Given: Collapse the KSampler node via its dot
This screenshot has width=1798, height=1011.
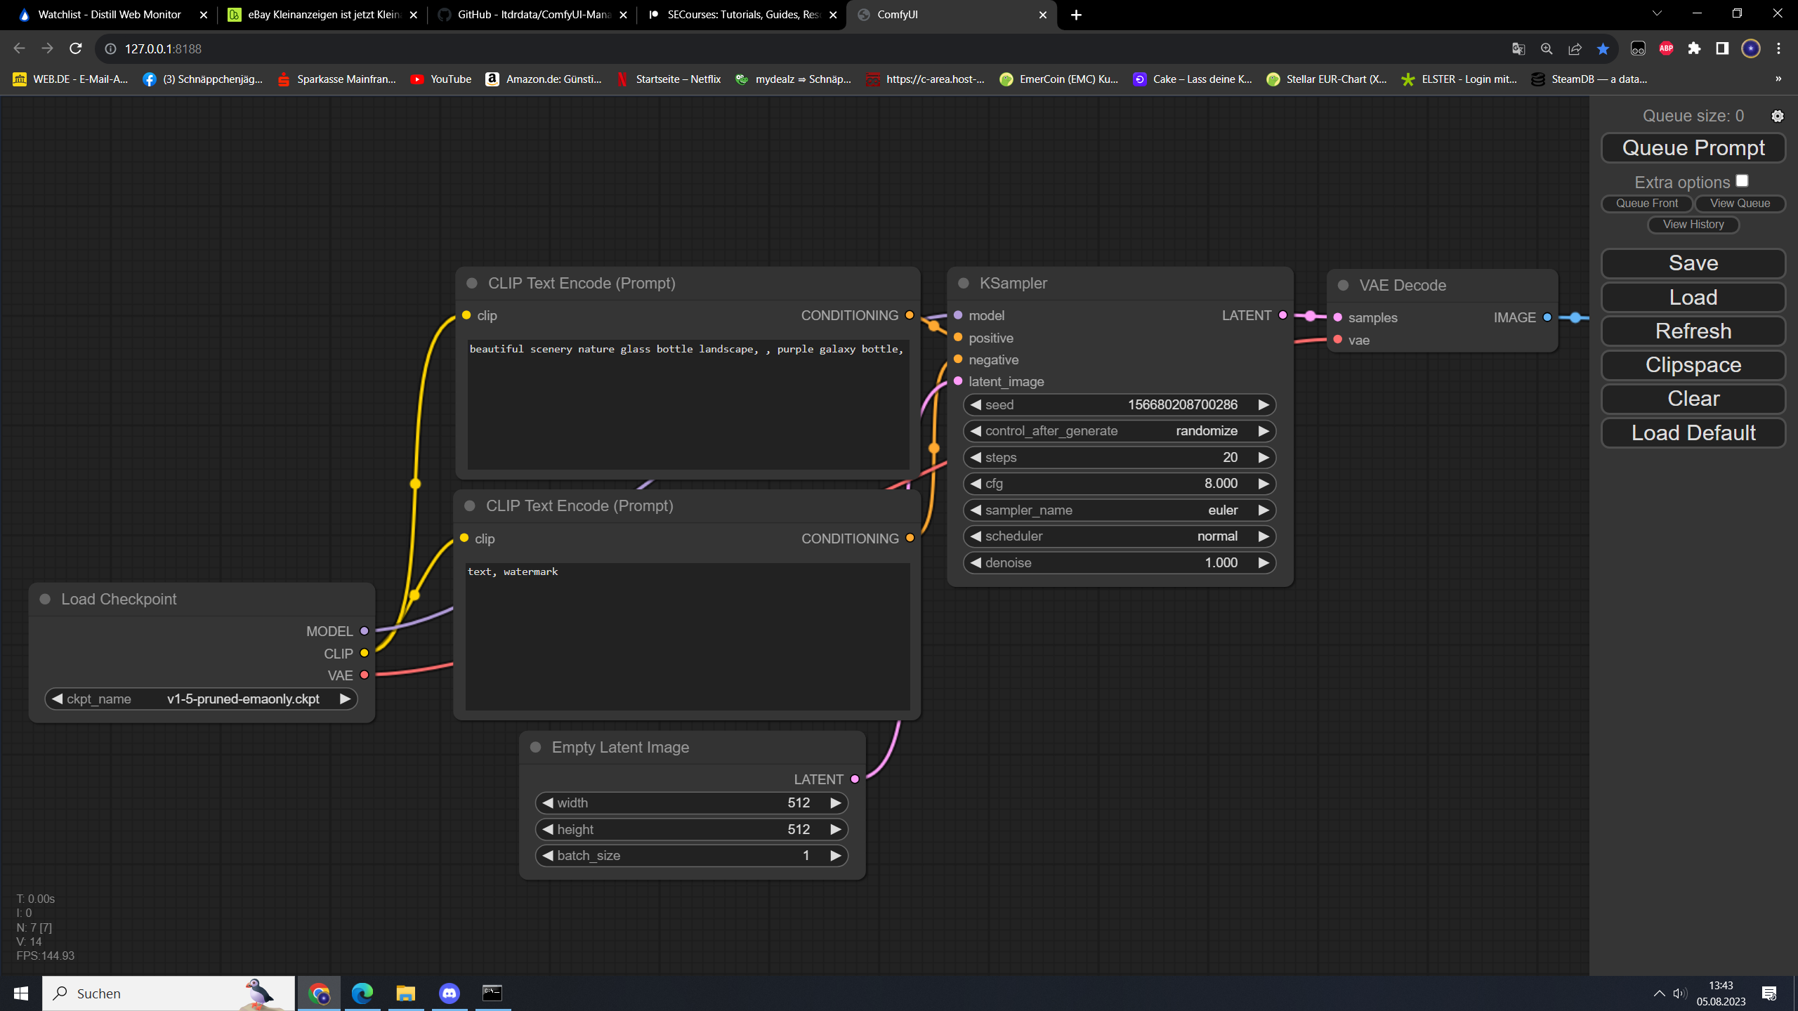Looking at the screenshot, I should tap(964, 283).
